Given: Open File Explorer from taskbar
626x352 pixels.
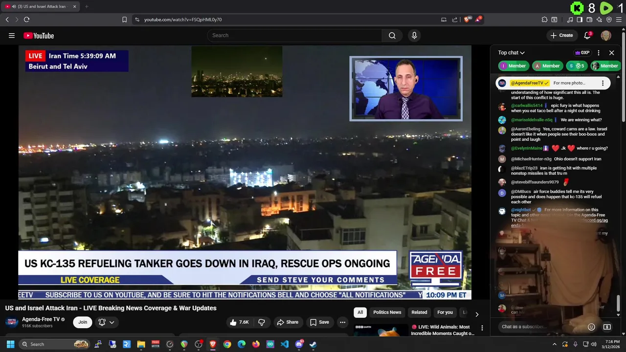Looking at the screenshot, I should point(141,344).
